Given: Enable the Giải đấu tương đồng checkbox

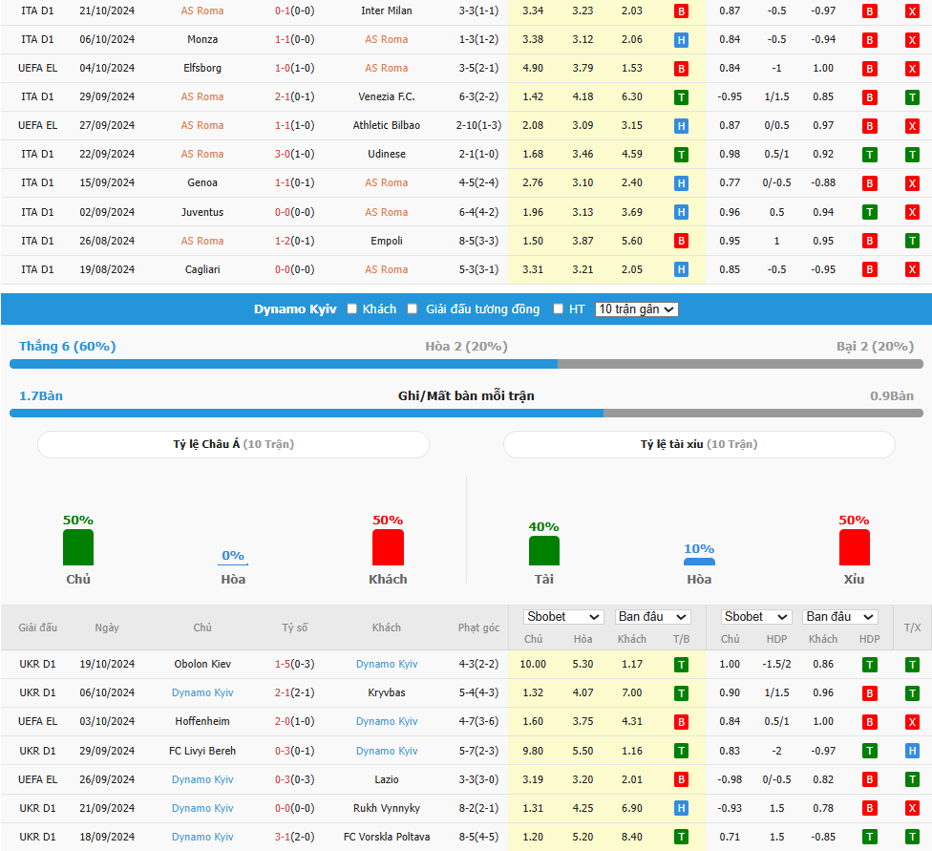Looking at the screenshot, I should pos(412,308).
